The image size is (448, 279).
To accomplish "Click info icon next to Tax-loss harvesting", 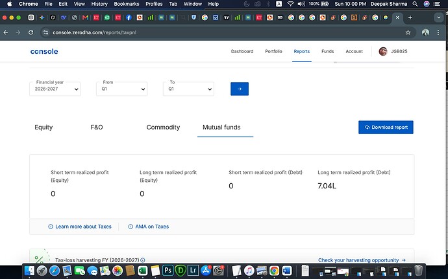I will (143, 260).
